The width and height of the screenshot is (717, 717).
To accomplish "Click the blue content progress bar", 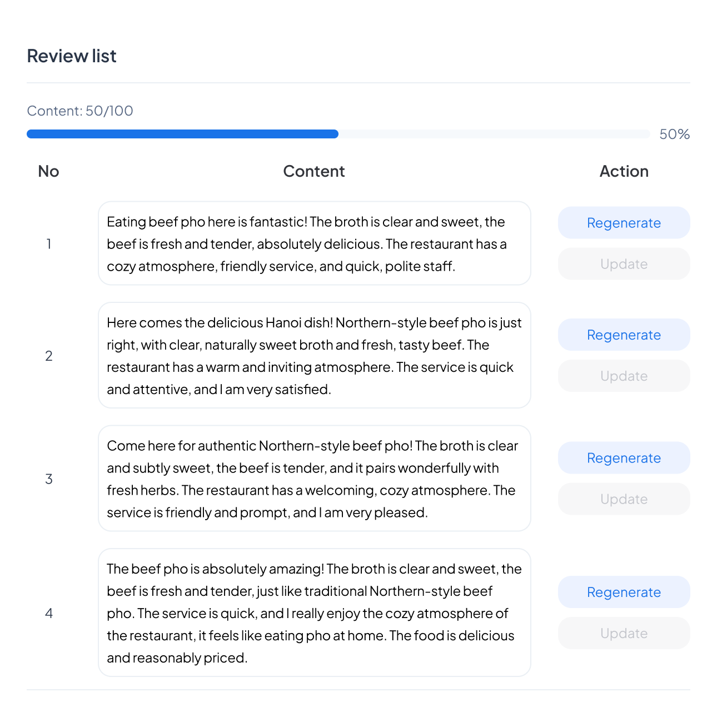I will pos(182,134).
